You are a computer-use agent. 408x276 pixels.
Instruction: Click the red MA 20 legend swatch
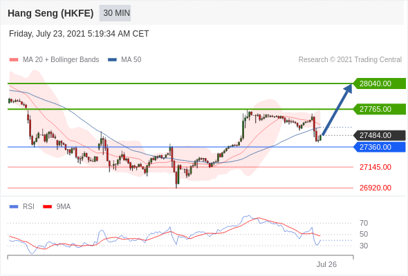14,60
